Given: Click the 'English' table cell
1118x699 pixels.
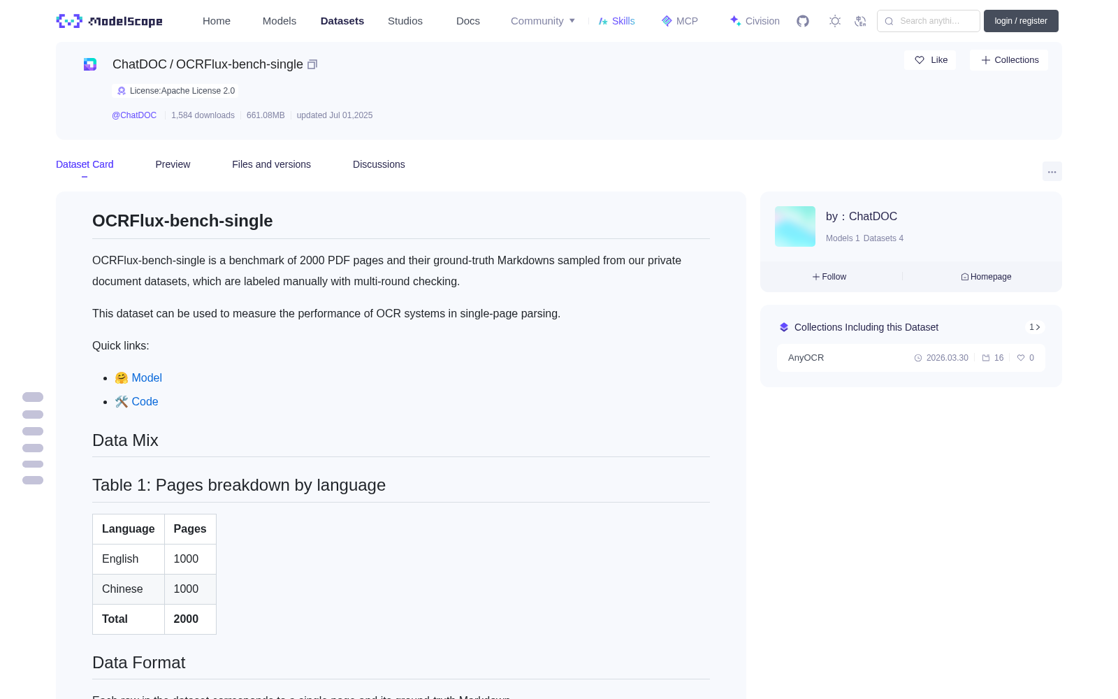Looking at the screenshot, I should [129, 559].
